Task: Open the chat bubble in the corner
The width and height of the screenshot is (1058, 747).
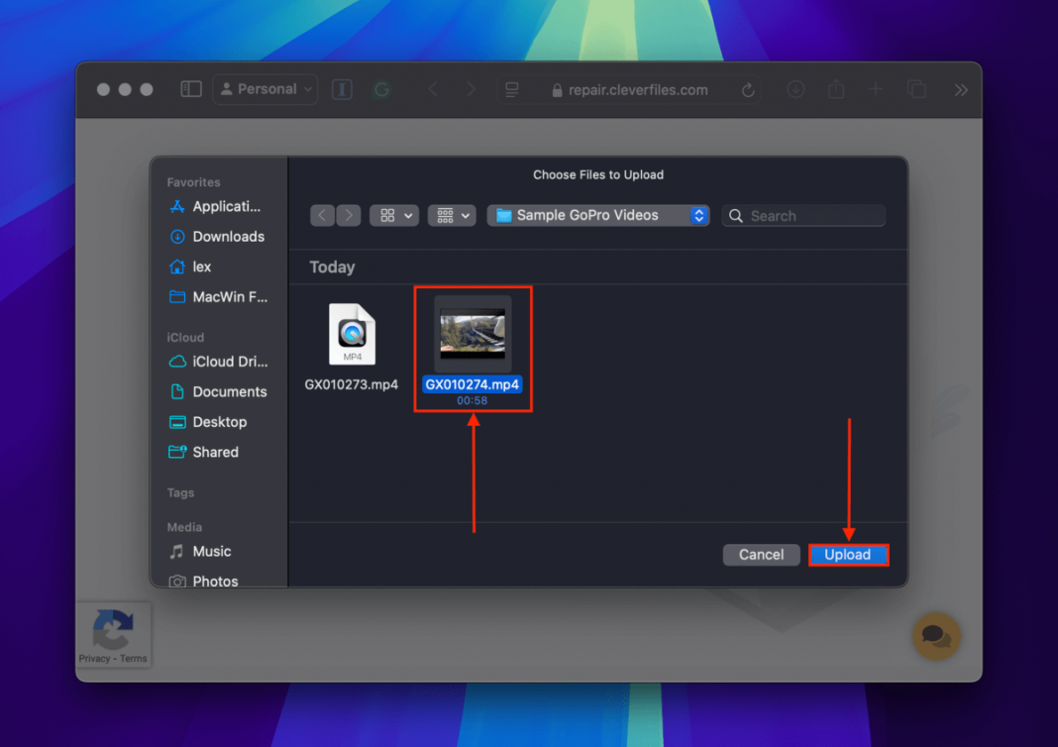Action: 935,637
